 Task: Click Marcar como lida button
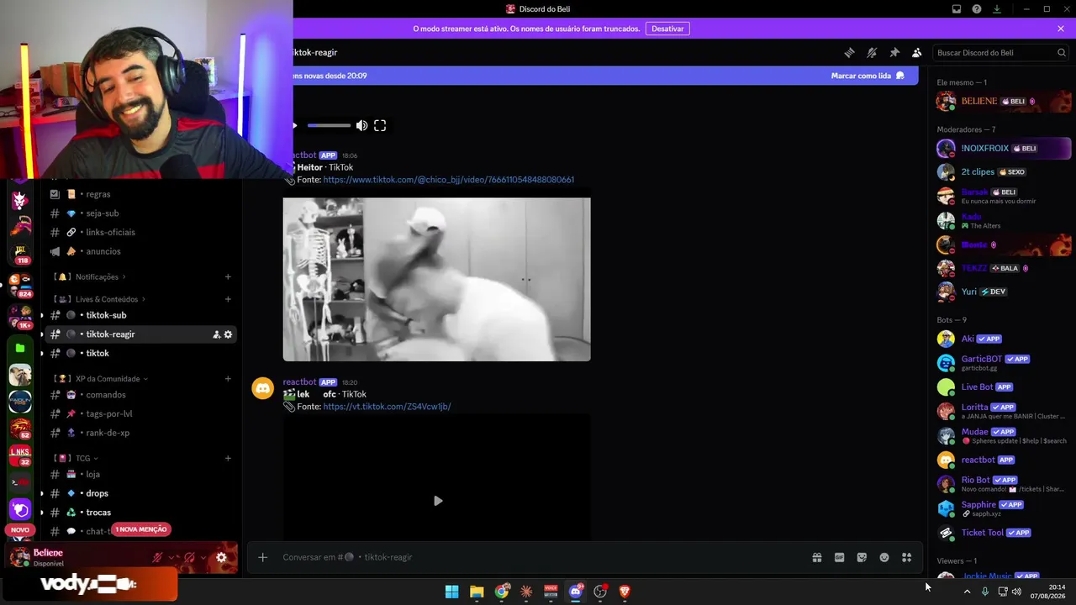coord(868,76)
